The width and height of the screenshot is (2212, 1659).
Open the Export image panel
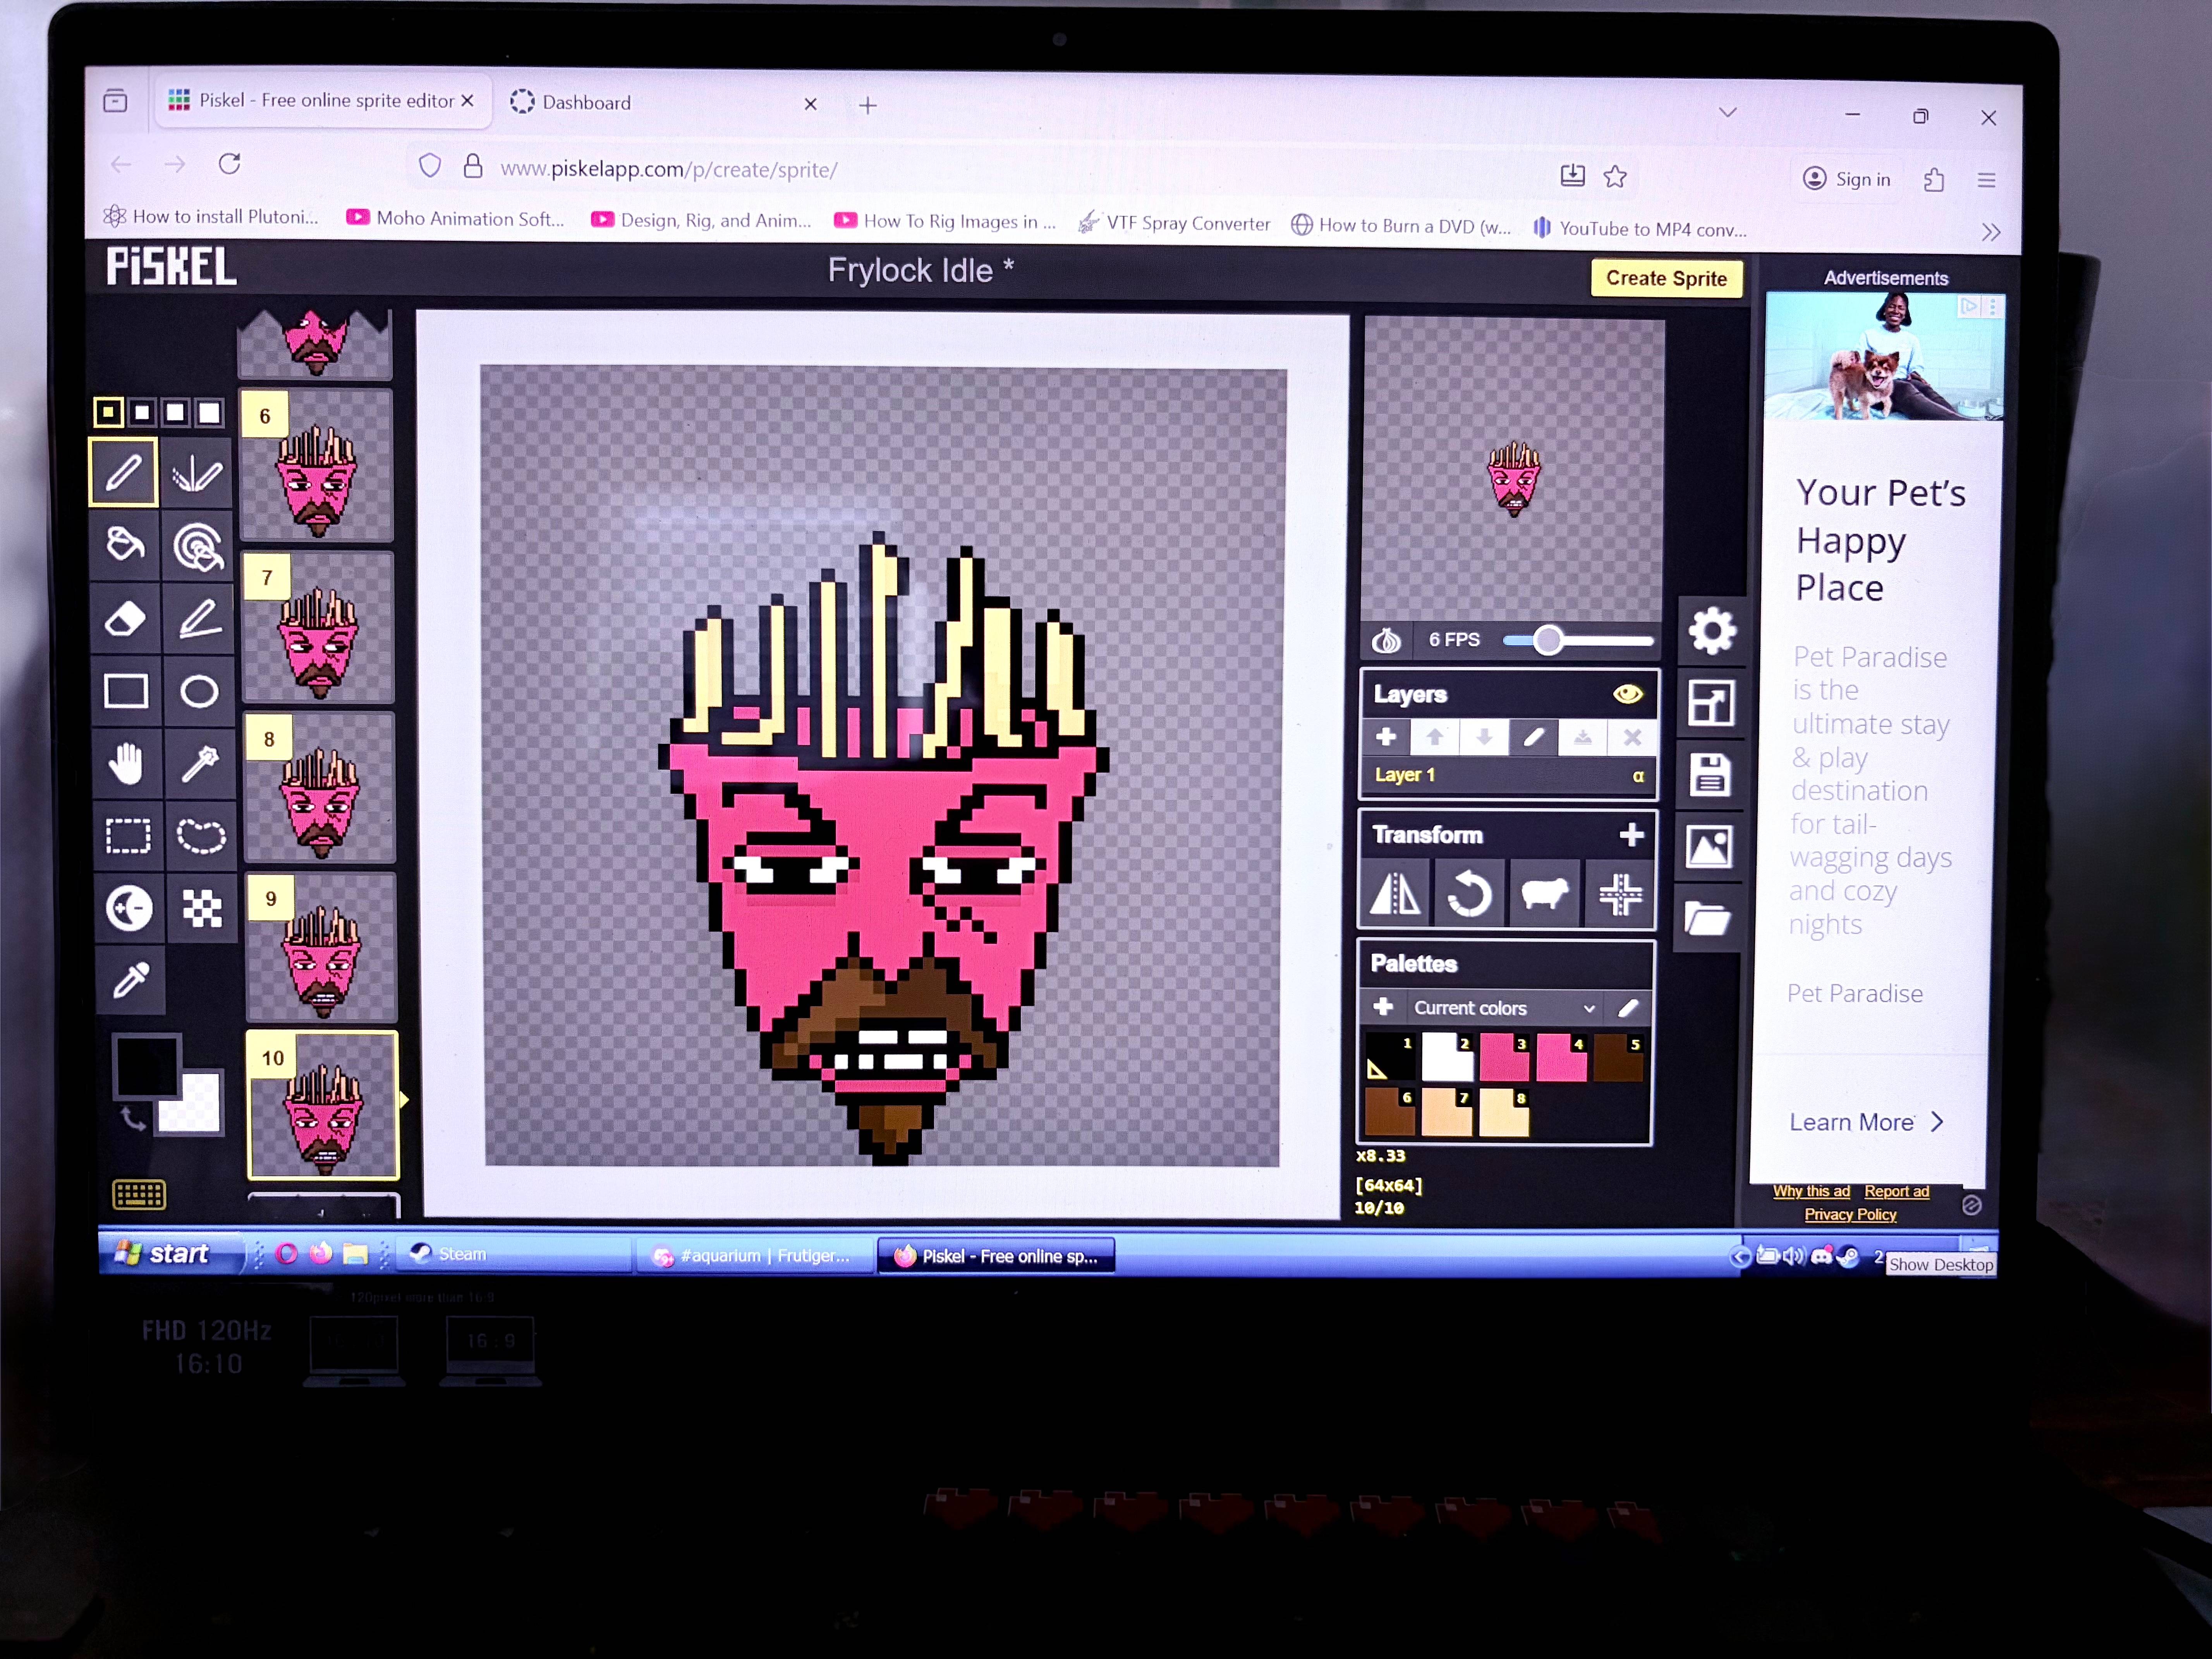pyautogui.click(x=1709, y=847)
